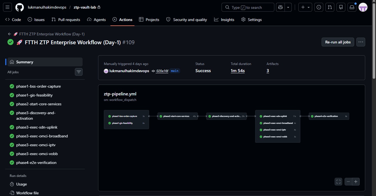Zoom out the workflow graph

pyautogui.click(x=348, y=182)
